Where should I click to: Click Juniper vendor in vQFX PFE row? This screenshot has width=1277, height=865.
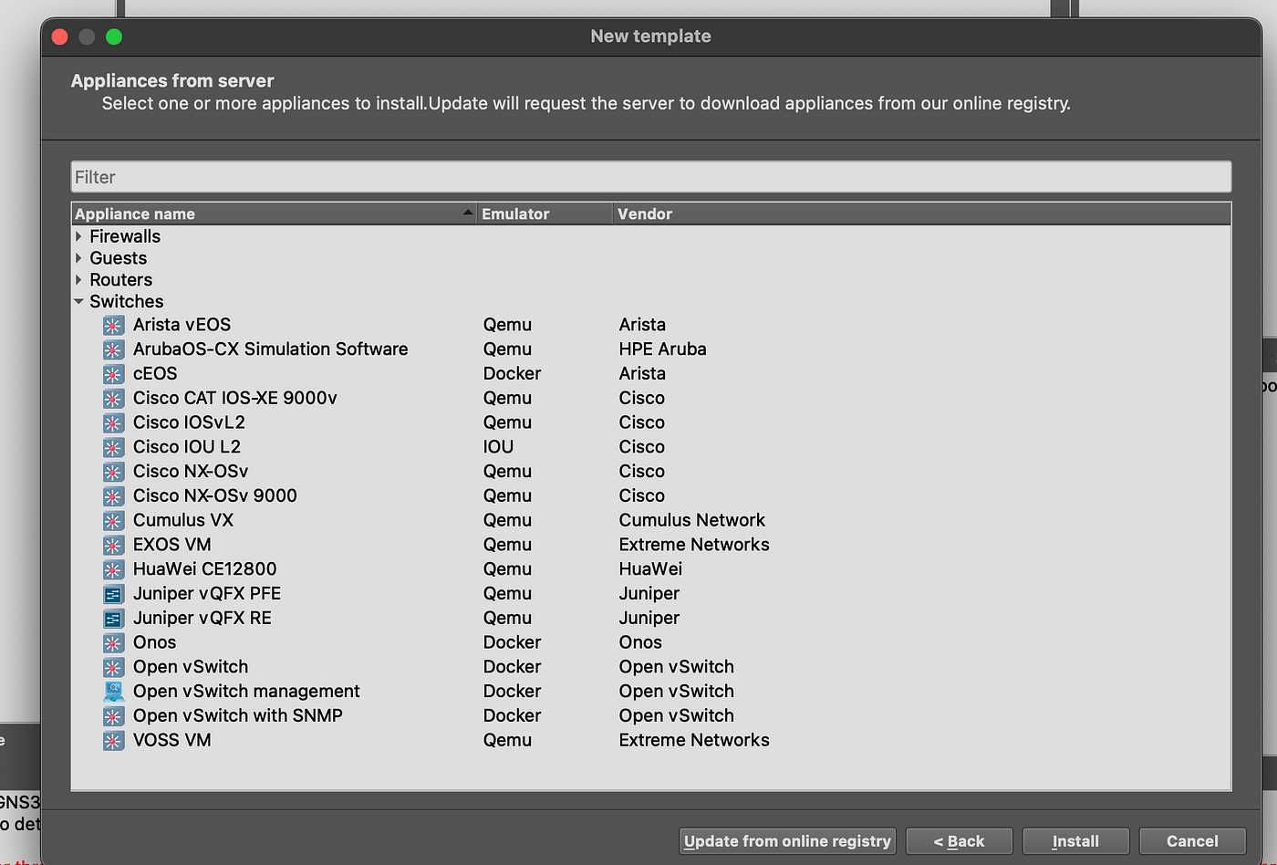(x=649, y=594)
